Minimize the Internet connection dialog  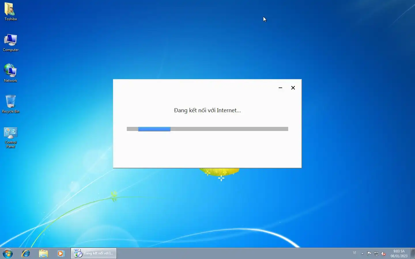pos(280,88)
